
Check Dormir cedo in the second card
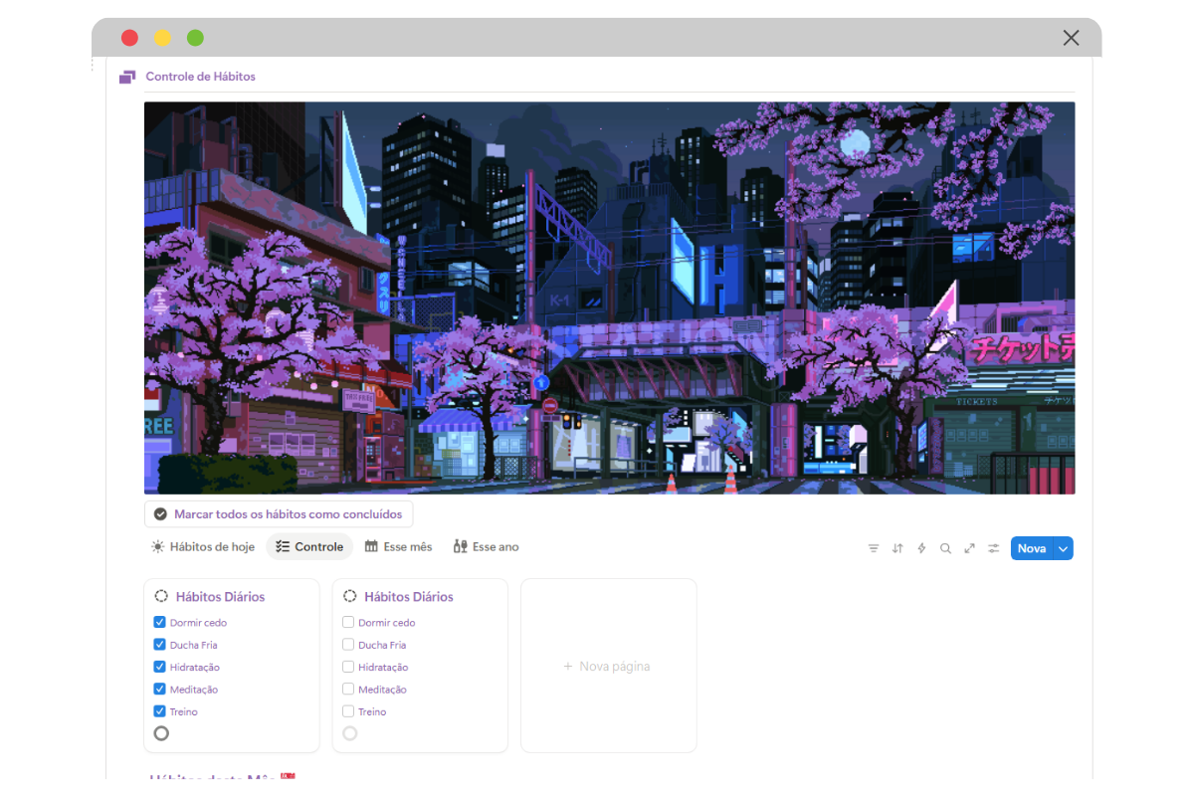click(348, 622)
